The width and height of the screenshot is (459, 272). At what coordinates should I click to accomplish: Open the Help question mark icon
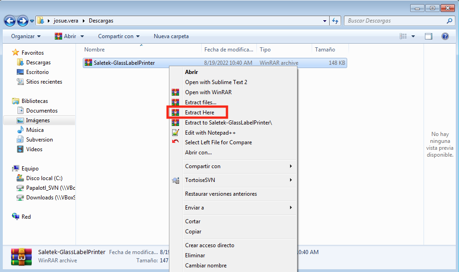pyautogui.click(x=445, y=36)
